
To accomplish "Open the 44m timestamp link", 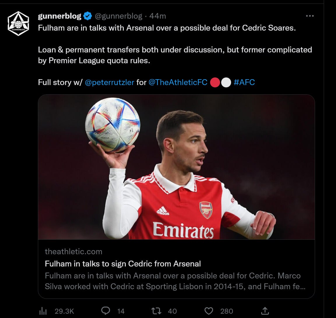I will 158,16.
